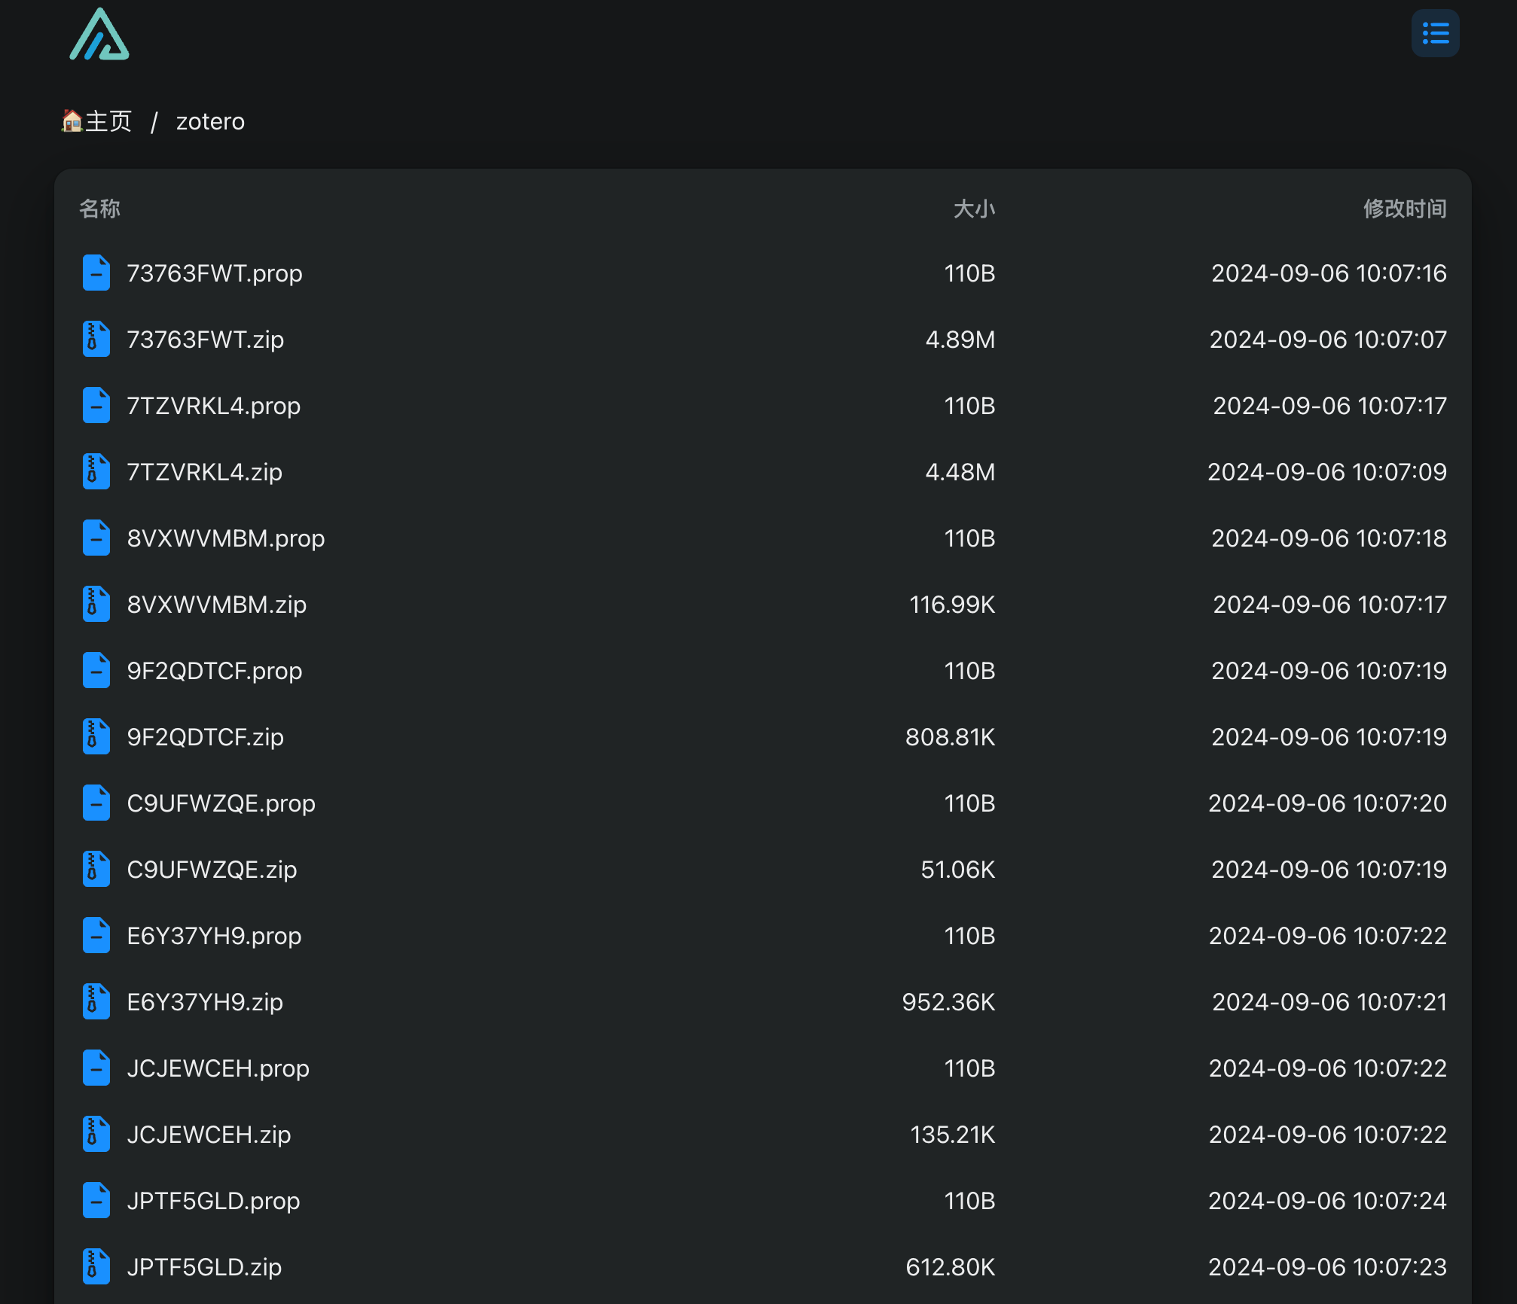Click the 51.06K size value
The height and width of the screenshot is (1304, 1517).
click(958, 870)
